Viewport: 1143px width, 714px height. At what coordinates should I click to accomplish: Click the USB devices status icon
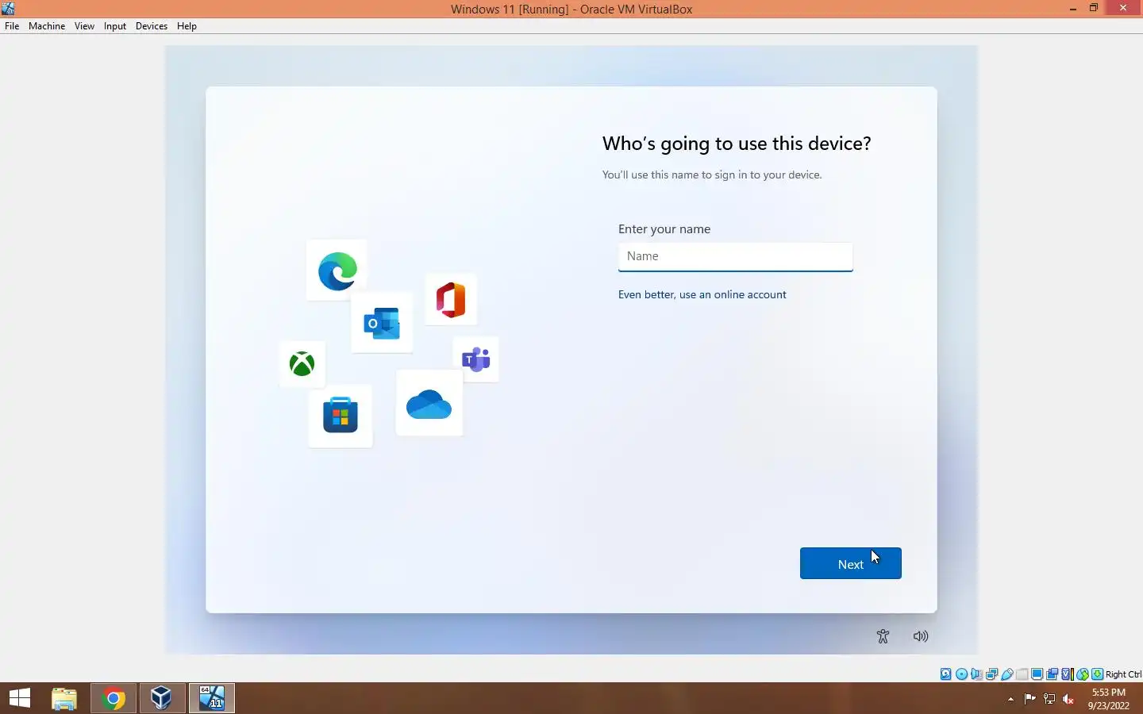click(x=1007, y=674)
